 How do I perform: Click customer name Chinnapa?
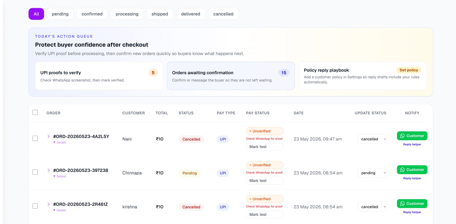point(132,173)
